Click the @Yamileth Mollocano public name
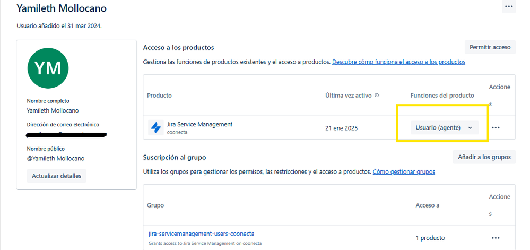530x250 pixels. [x=56, y=158]
